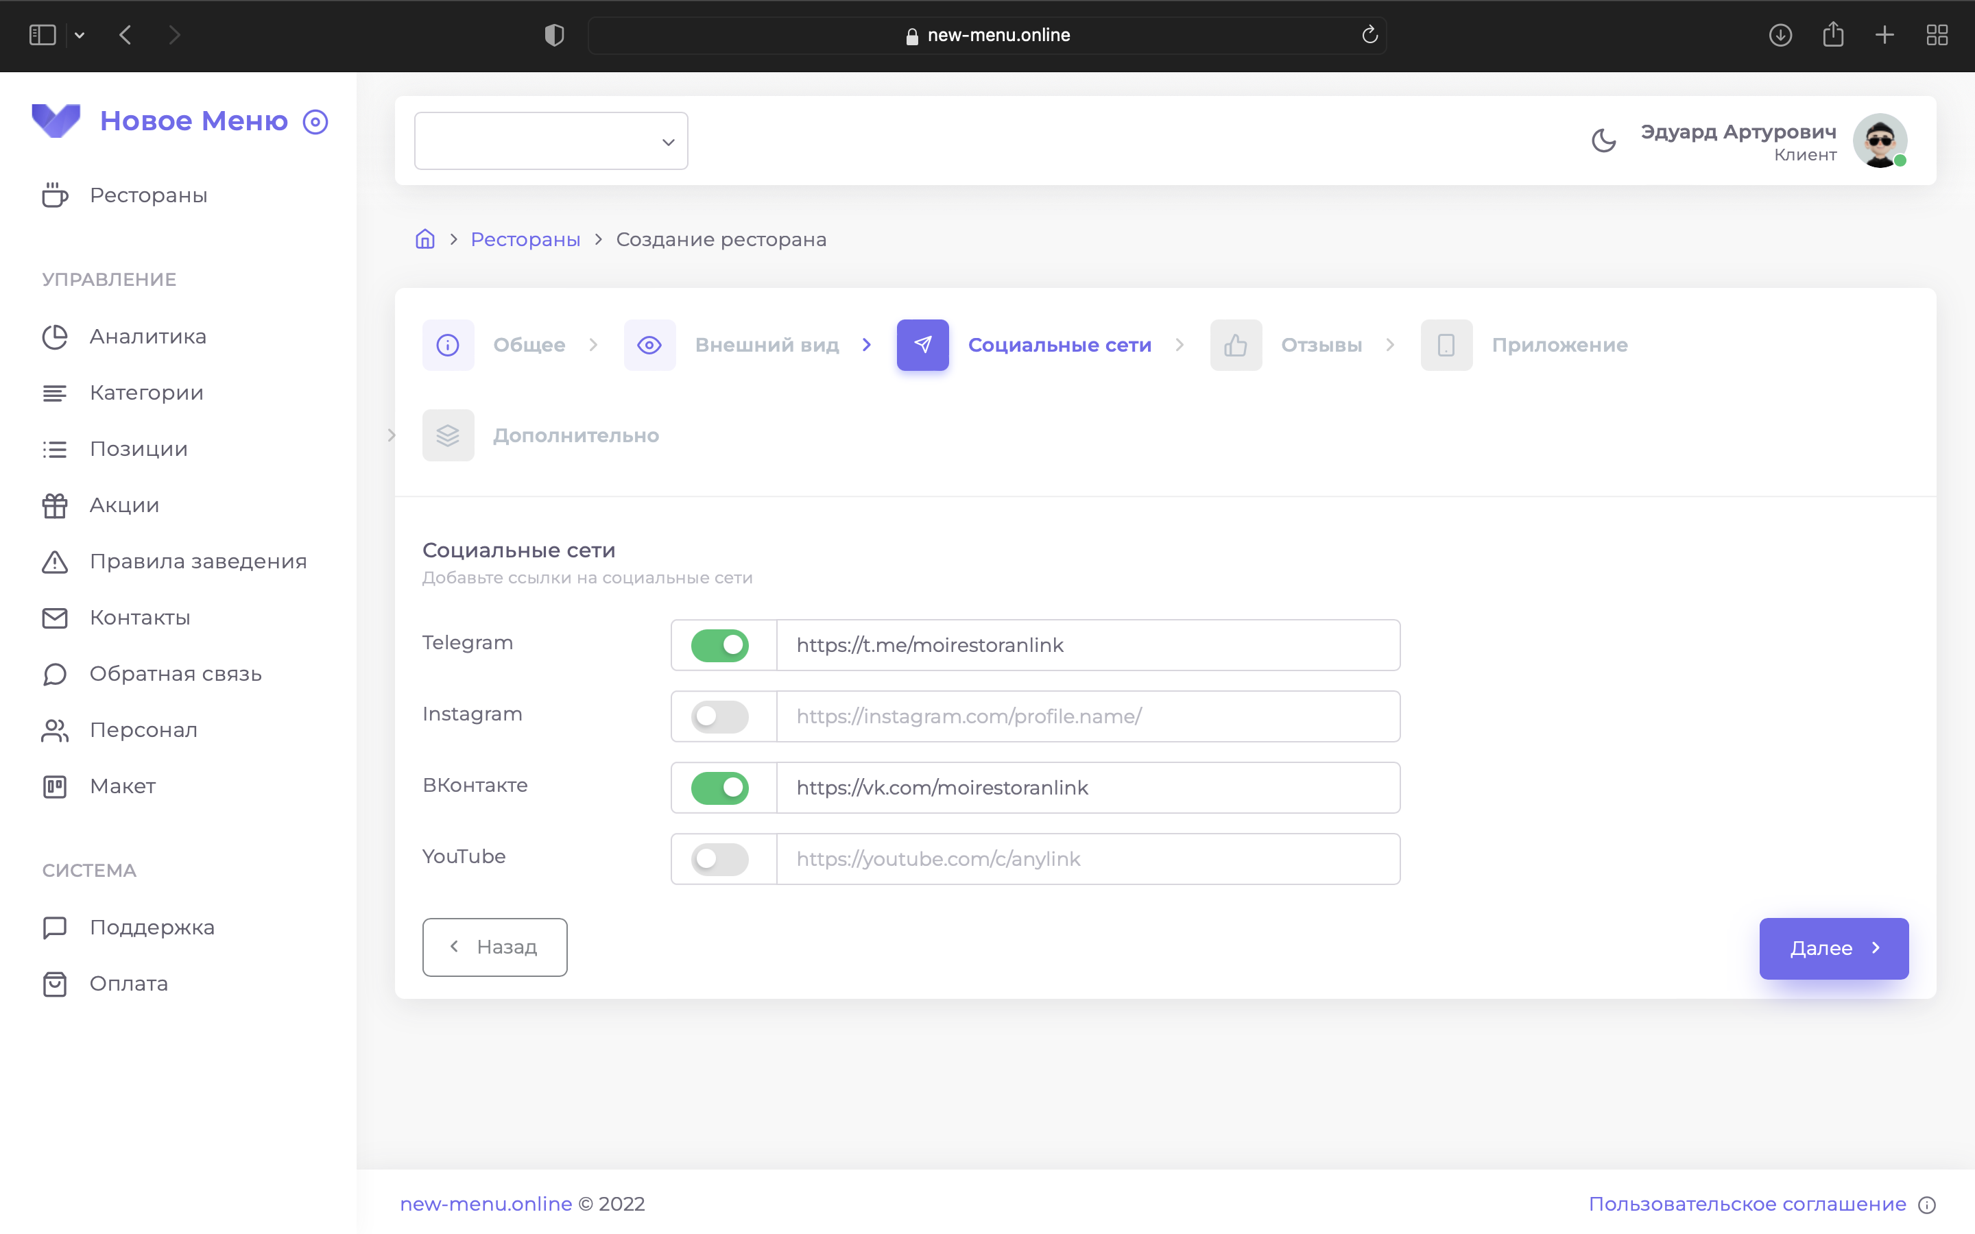This screenshot has height=1234, width=1975.
Task: Enable the Instagram toggle
Action: click(720, 716)
